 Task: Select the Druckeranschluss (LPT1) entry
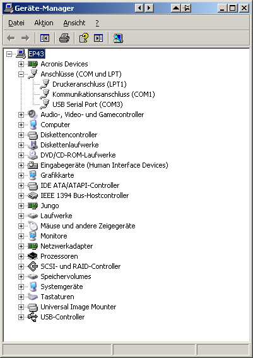[89, 84]
